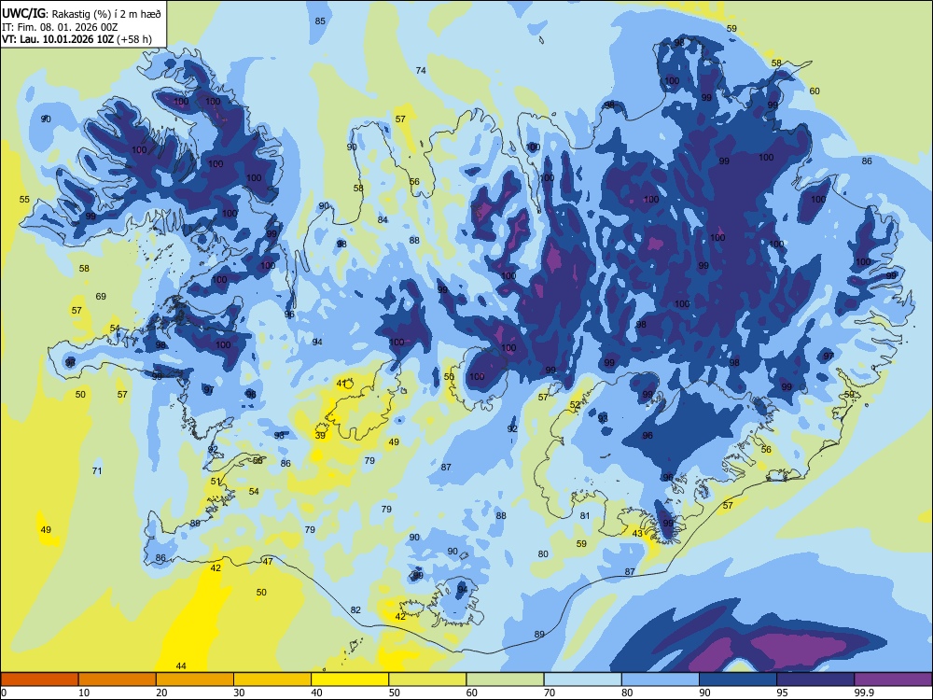Click the map value '85' near the top
The width and height of the screenshot is (933, 700).
320,21
